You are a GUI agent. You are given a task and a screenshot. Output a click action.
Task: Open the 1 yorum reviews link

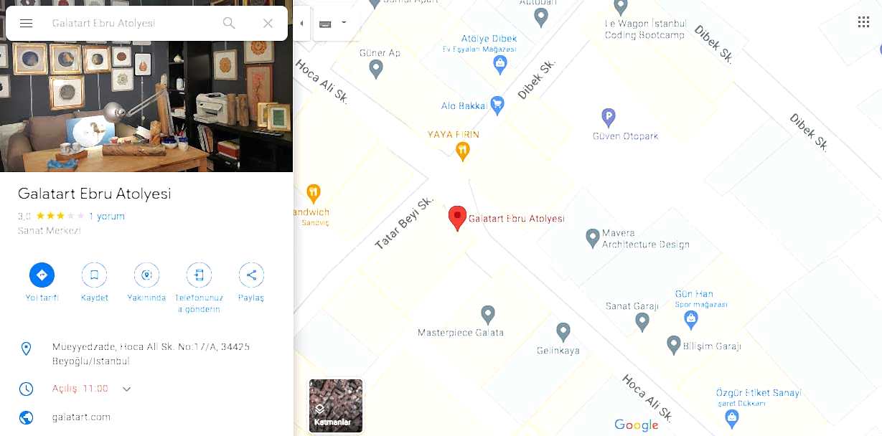click(107, 216)
